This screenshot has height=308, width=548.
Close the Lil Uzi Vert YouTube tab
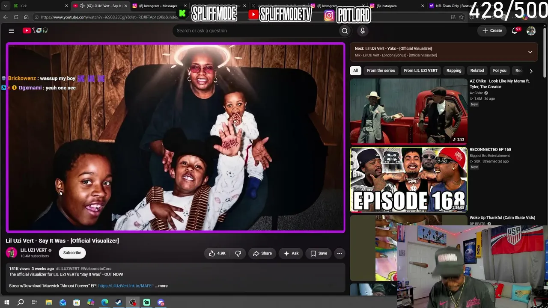point(126,6)
